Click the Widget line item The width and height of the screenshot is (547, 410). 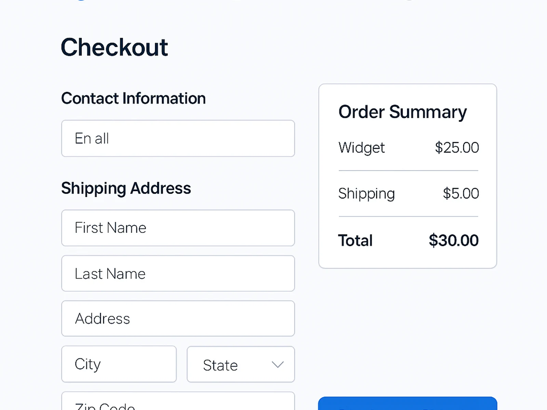(x=361, y=148)
